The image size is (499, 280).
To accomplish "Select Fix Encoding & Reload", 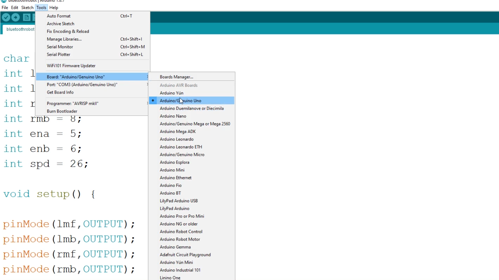I will [x=93, y=31].
